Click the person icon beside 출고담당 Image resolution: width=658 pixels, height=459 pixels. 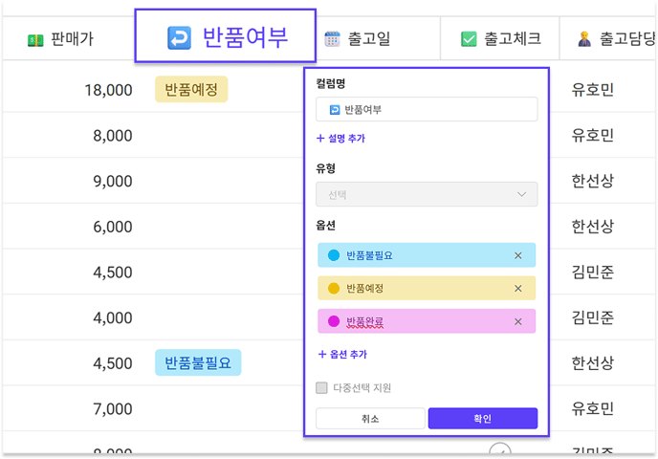[584, 39]
